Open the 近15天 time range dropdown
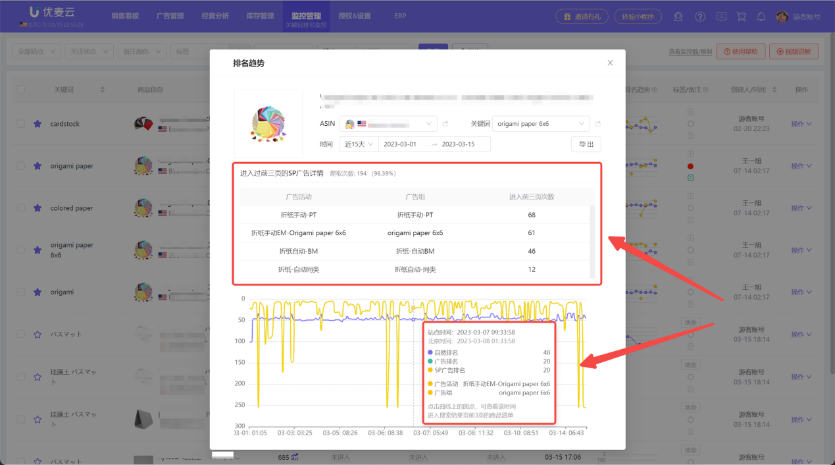The image size is (835, 465). click(x=357, y=144)
